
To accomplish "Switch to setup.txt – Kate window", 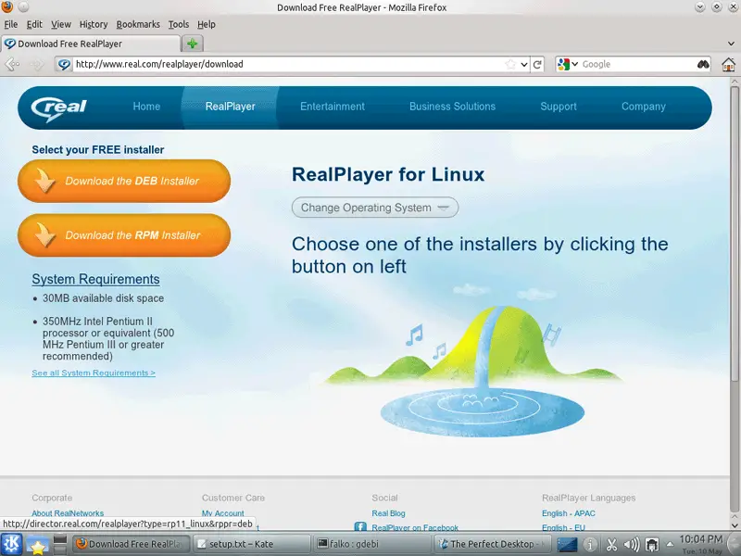I will [252, 544].
